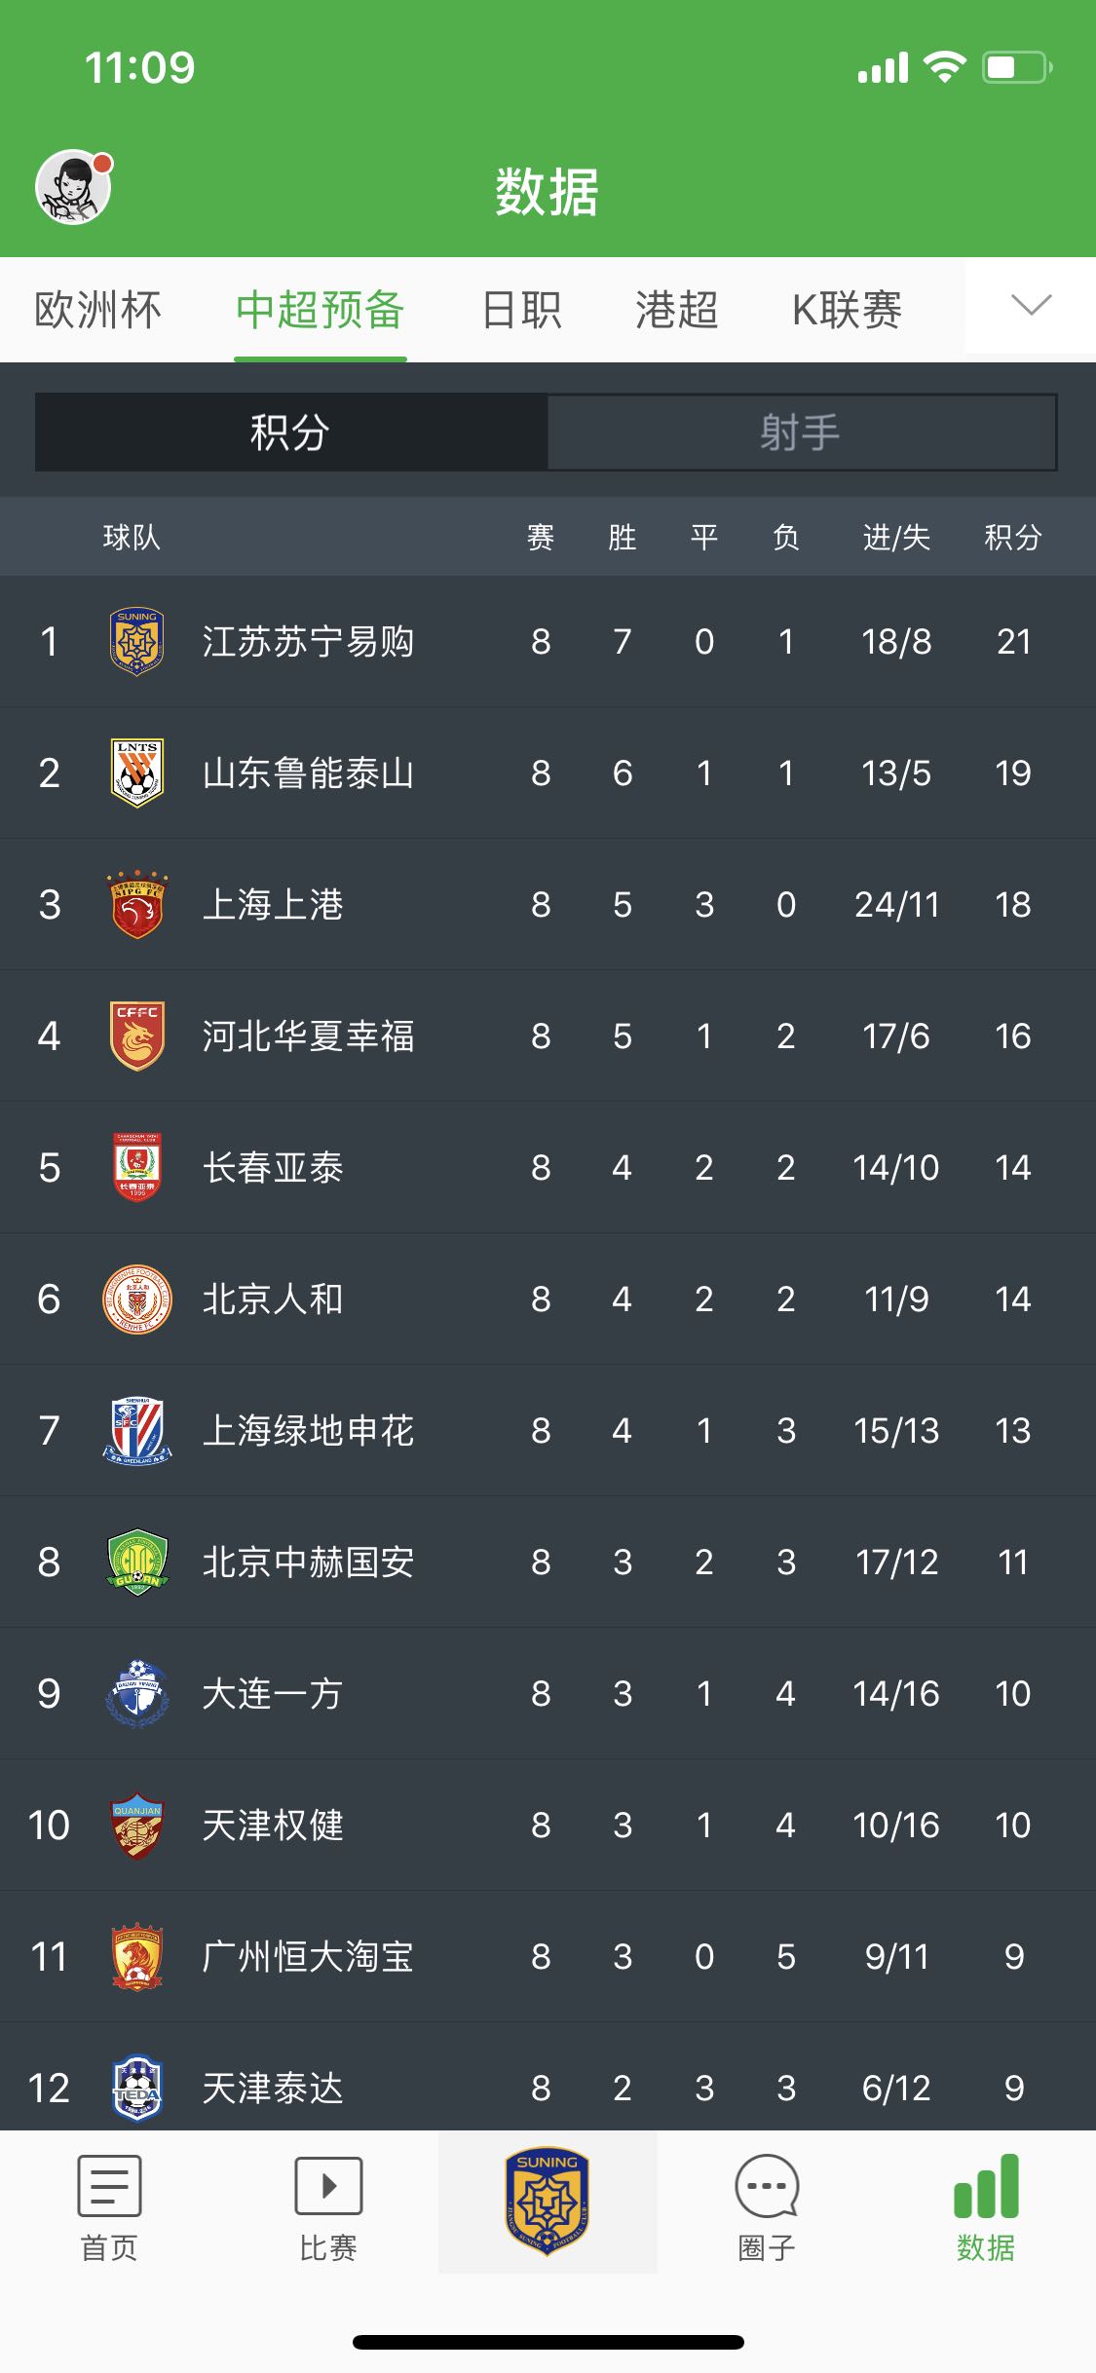Open 河北华夏幸福 team name
1096x2373 pixels.
[x=308, y=1036]
